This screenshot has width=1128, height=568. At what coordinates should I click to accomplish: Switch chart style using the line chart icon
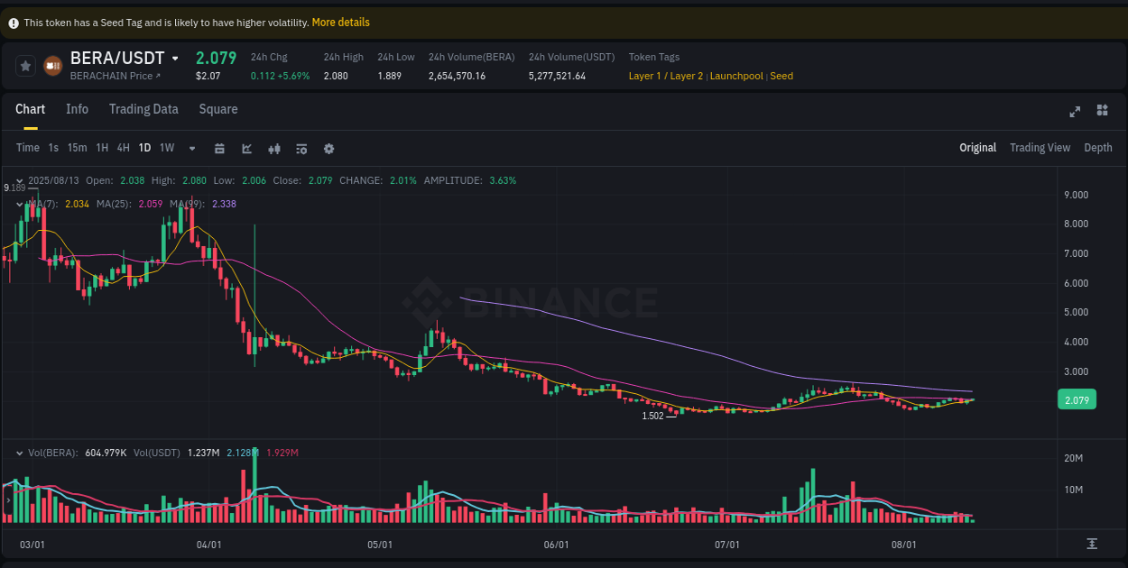click(246, 148)
